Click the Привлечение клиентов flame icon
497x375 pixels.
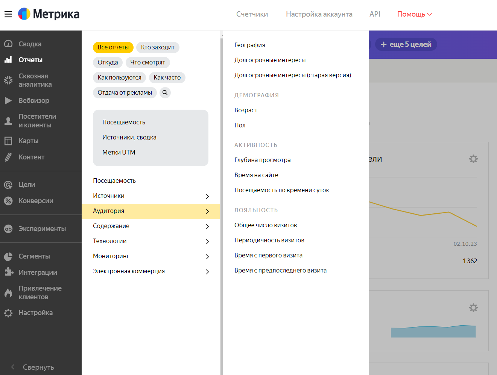(x=8, y=292)
